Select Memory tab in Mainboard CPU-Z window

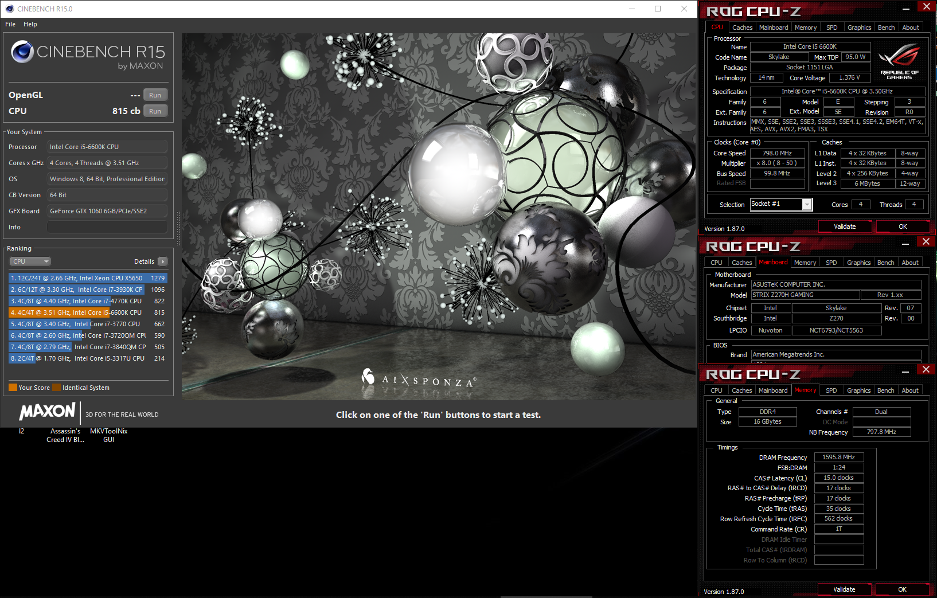tap(805, 263)
